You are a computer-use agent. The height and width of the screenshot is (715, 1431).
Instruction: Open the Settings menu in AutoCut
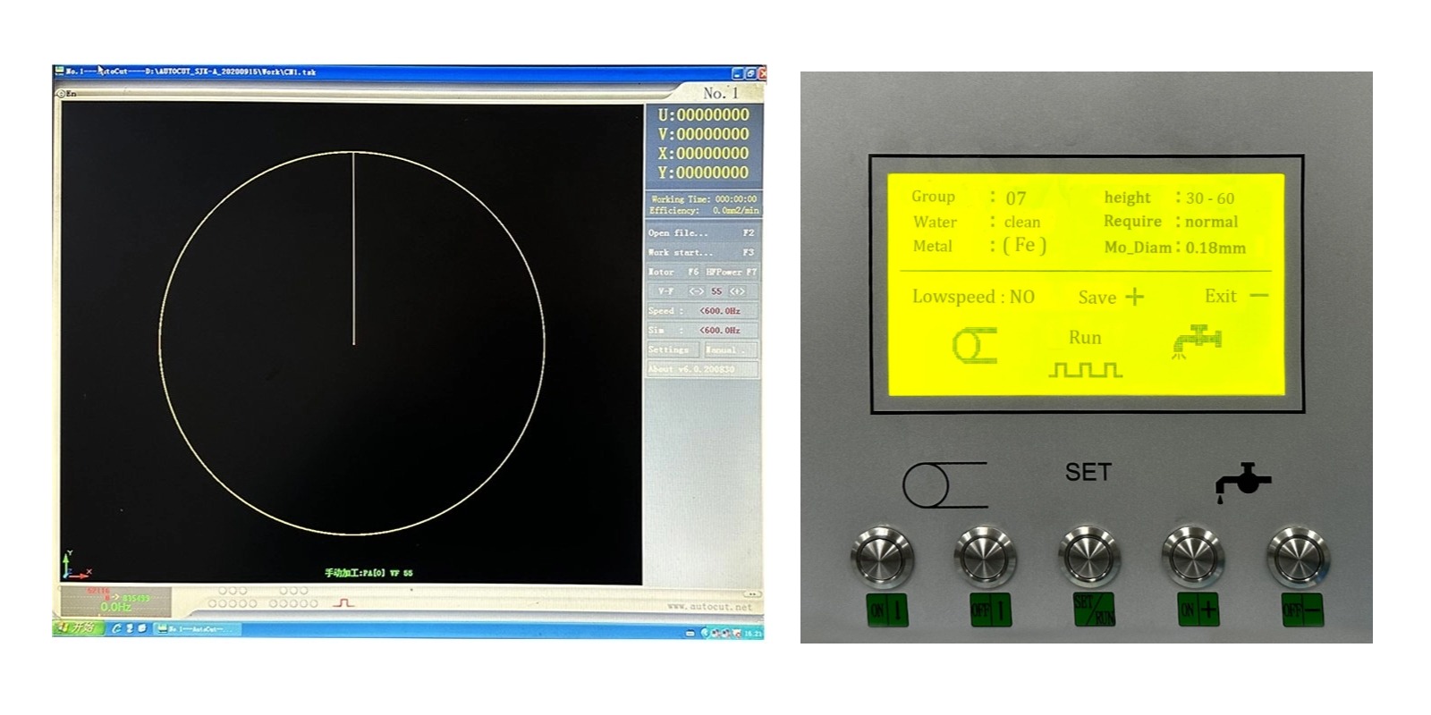672,349
